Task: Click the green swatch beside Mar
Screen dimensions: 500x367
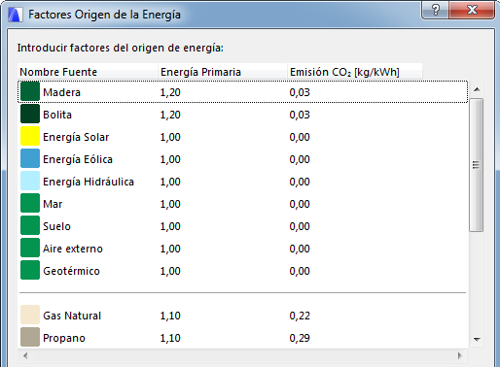Action: pyautogui.click(x=30, y=203)
